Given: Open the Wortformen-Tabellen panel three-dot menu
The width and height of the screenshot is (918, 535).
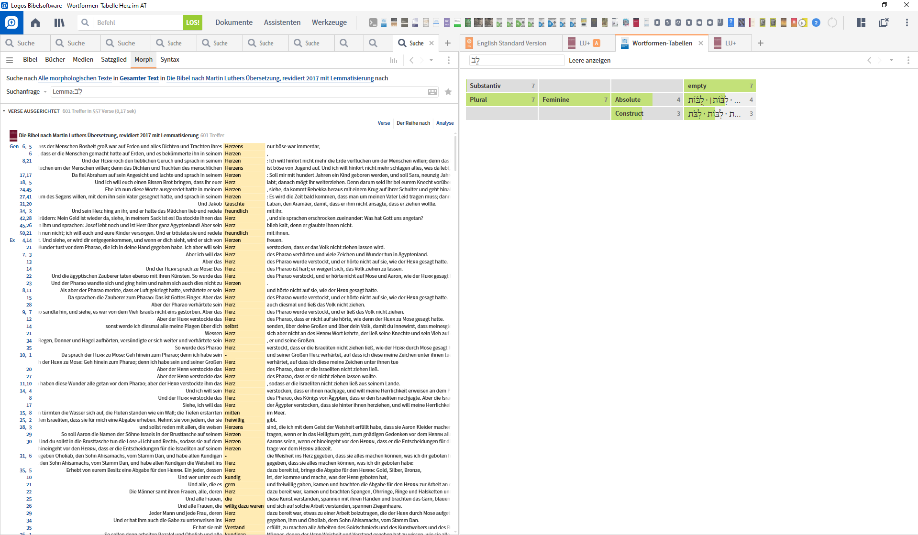Looking at the screenshot, I should click(908, 60).
